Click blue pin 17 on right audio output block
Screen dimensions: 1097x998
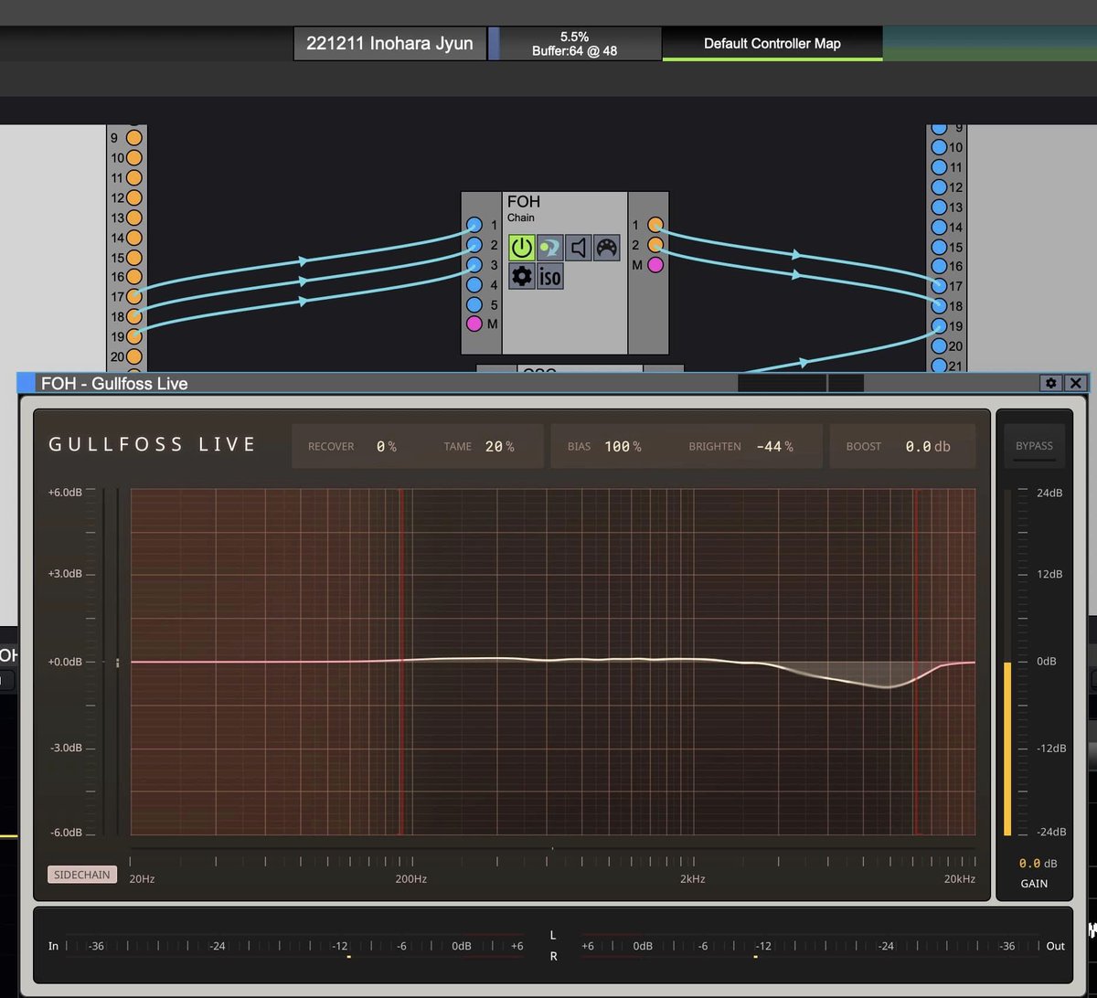[939, 286]
